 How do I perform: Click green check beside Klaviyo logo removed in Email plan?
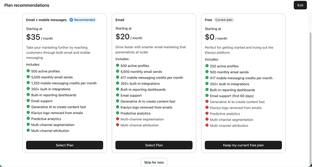pyautogui.click(x=117, y=107)
